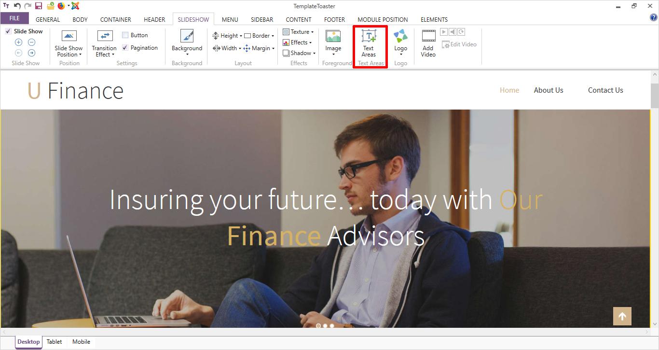Click the About Us navigation link
Viewport: 659px width, 350px height.
[548, 90]
